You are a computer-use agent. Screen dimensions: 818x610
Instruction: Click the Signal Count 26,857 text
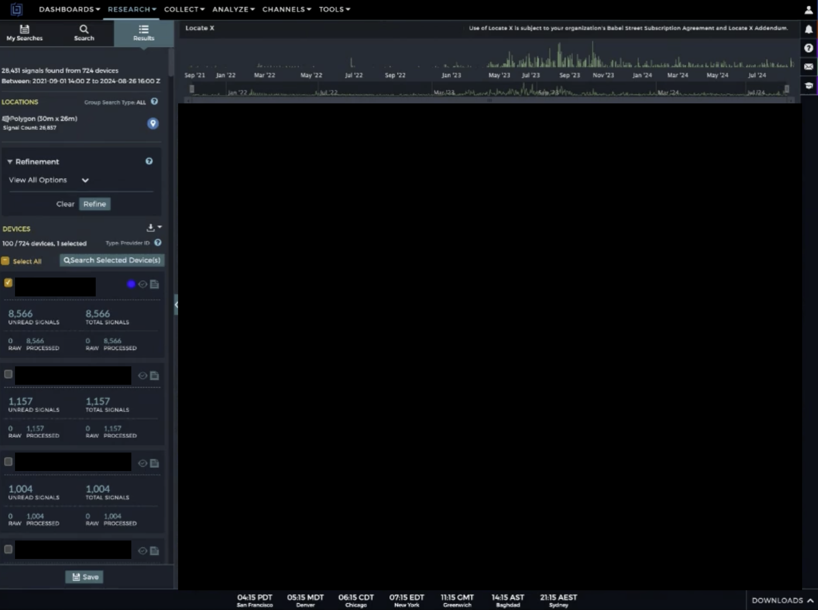click(30, 128)
